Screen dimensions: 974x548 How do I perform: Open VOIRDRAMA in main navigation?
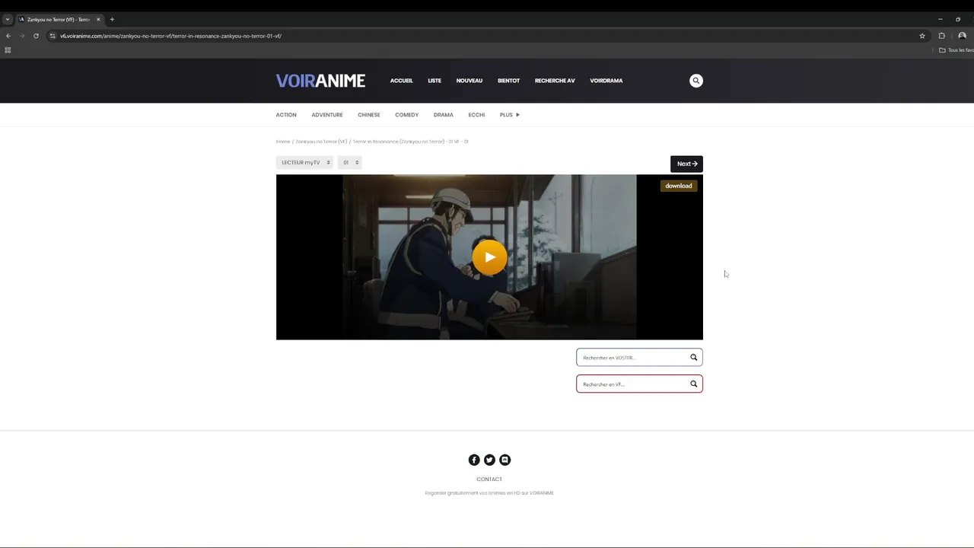[x=606, y=81]
